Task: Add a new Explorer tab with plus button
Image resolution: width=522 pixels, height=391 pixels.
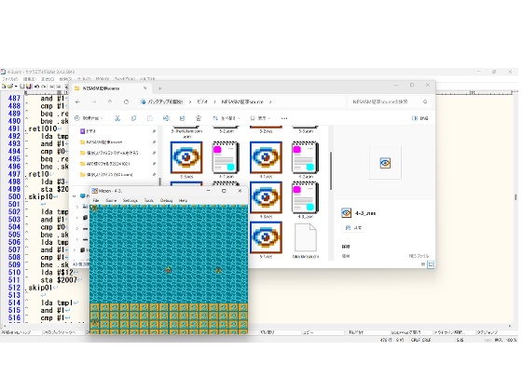Action: pyautogui.click(x=160, y=88)
